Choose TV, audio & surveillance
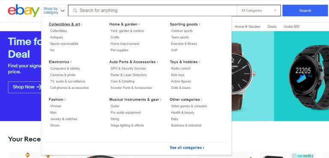The image size is (329, 158). pos(68,81)
